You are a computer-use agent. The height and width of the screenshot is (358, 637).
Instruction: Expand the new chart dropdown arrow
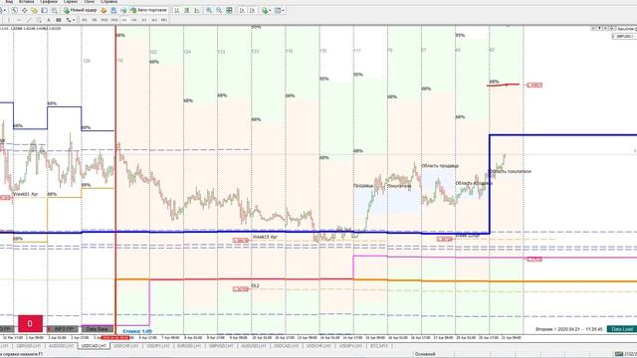[5, 11]
